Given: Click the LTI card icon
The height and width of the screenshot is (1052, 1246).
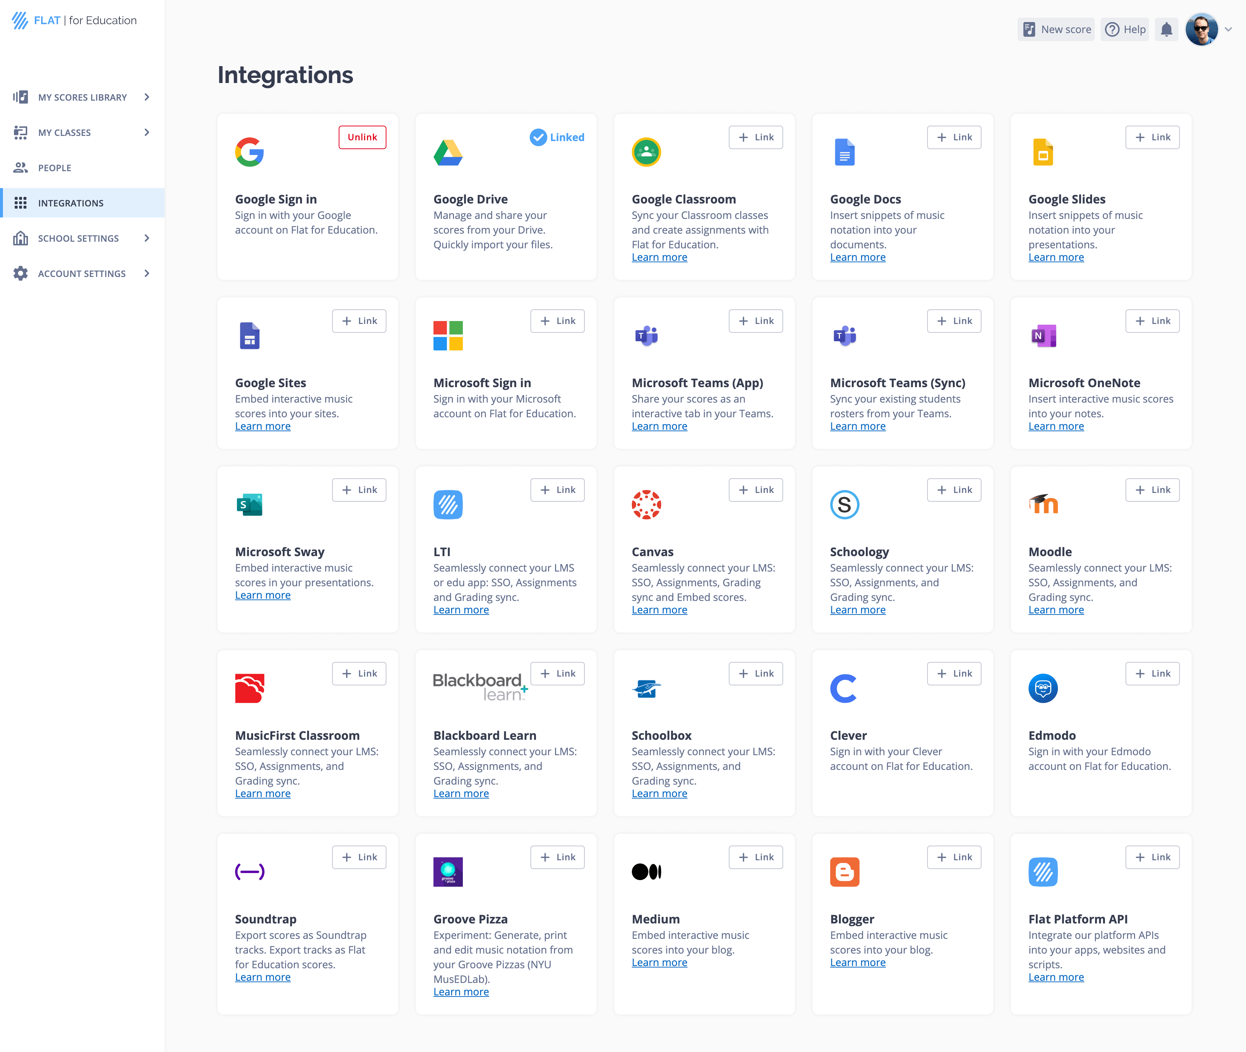Looking at the screenshot, I should [448, 505].
